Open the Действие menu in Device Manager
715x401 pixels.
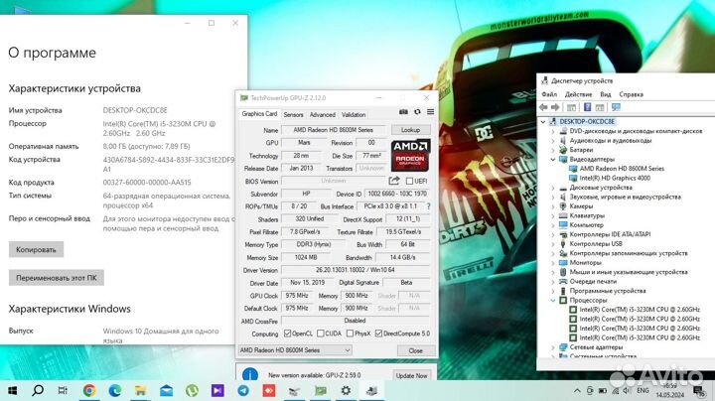[578, 94]
